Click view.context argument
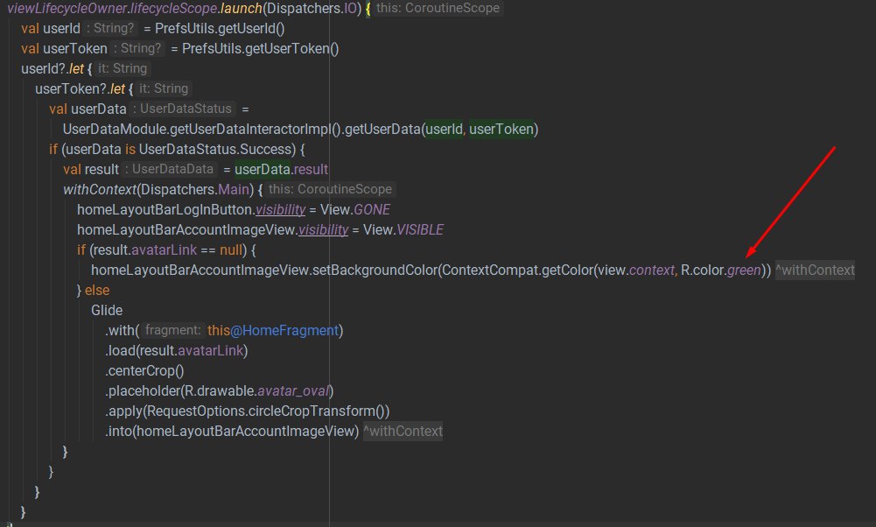Viewport: 876px width, 527px height. (635, 270)
